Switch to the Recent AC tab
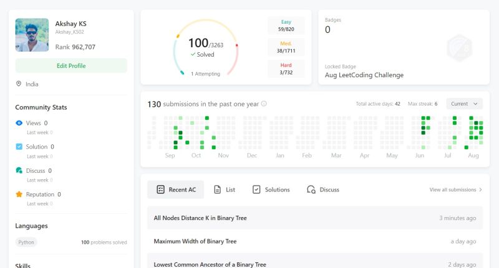The image size is (499, 268). pyautogui.click(x=175, y=190)
